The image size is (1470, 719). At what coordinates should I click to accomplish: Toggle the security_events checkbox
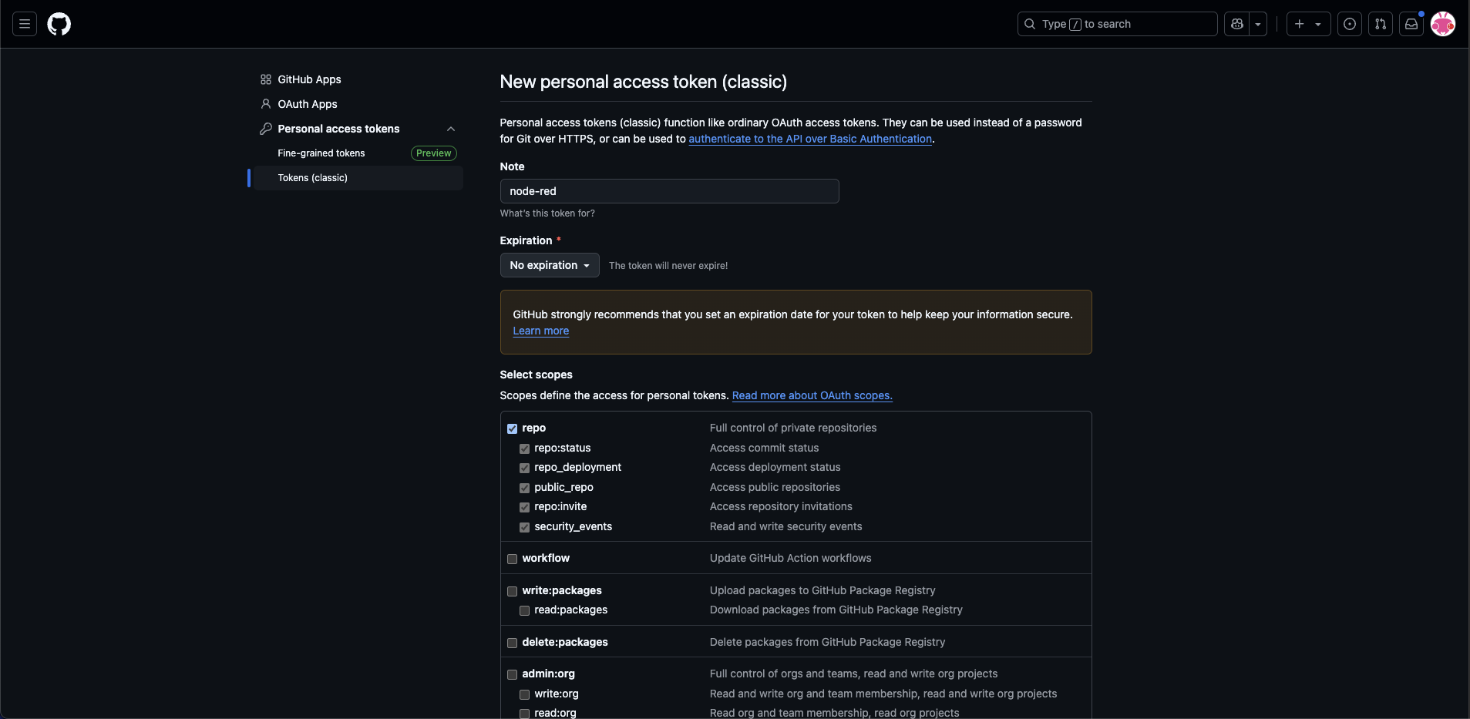524,527
